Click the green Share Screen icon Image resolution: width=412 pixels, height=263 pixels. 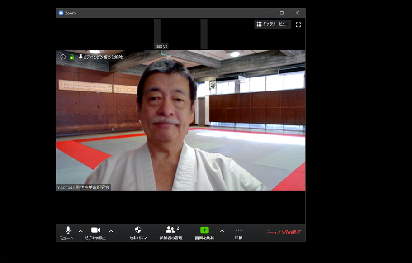204,230
